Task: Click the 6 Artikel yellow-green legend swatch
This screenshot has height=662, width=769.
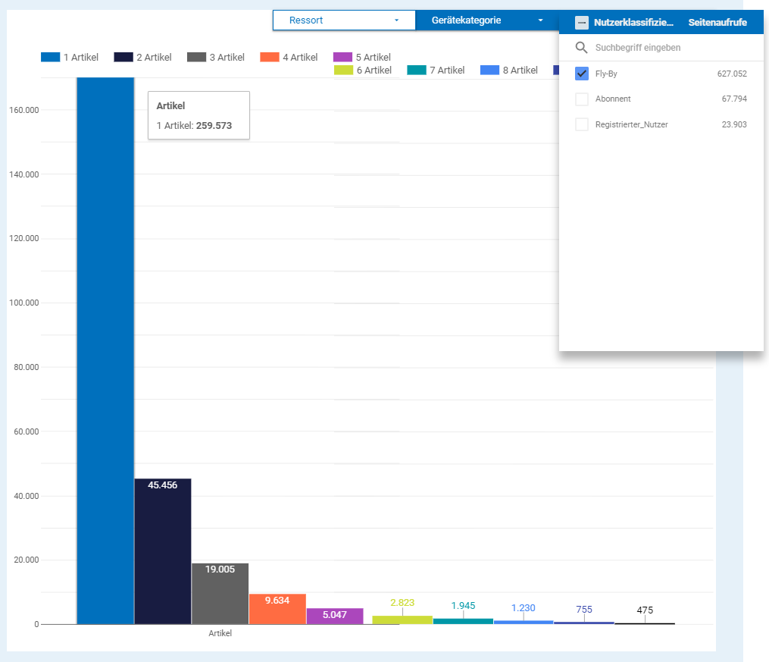Action: tap(343, 71)
